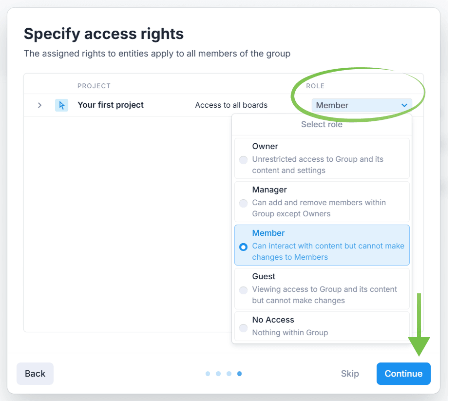
Task: Select the Guest radio button
Action: (x=243, y=290)
